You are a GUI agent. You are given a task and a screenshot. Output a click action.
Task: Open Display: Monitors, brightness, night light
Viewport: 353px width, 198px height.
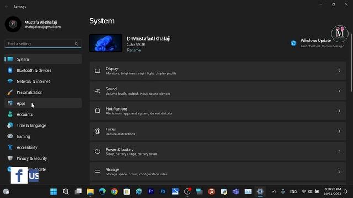(x=218, y=71)
